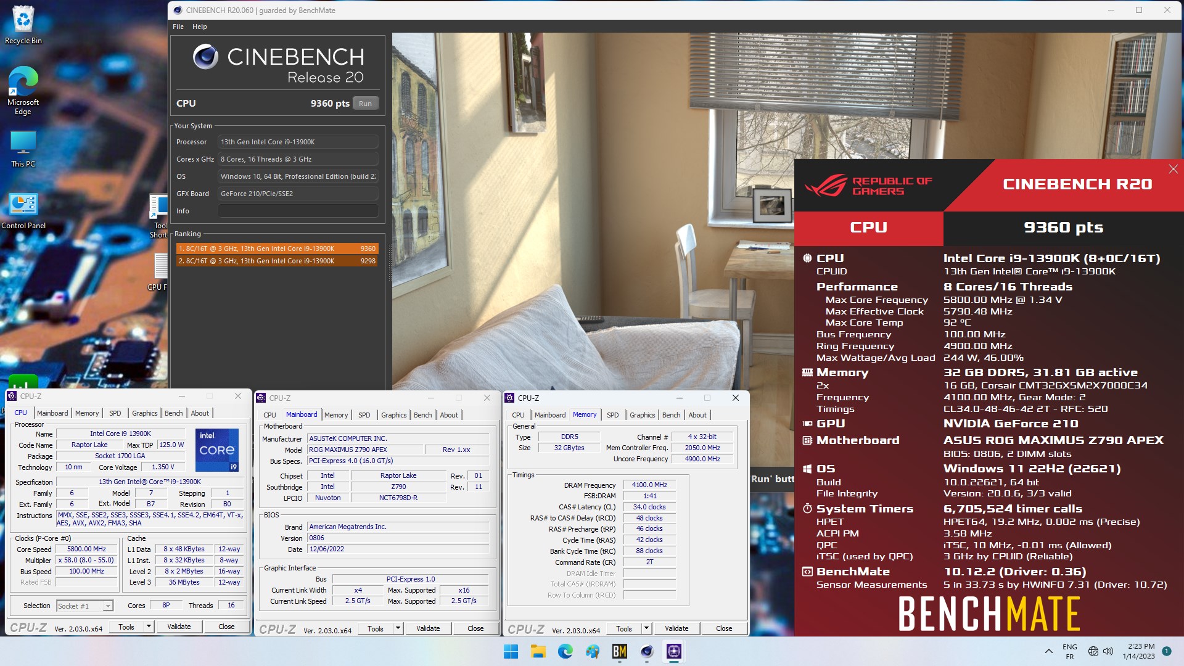Screen dimensions: 1184x666
Task: Open File Explorer from the taskbar
Action: pyautogui.click(x=538, y=651)
